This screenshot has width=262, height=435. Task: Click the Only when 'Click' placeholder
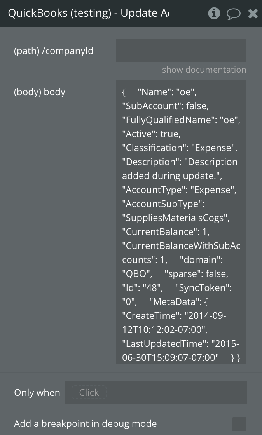tap(89, 392)
